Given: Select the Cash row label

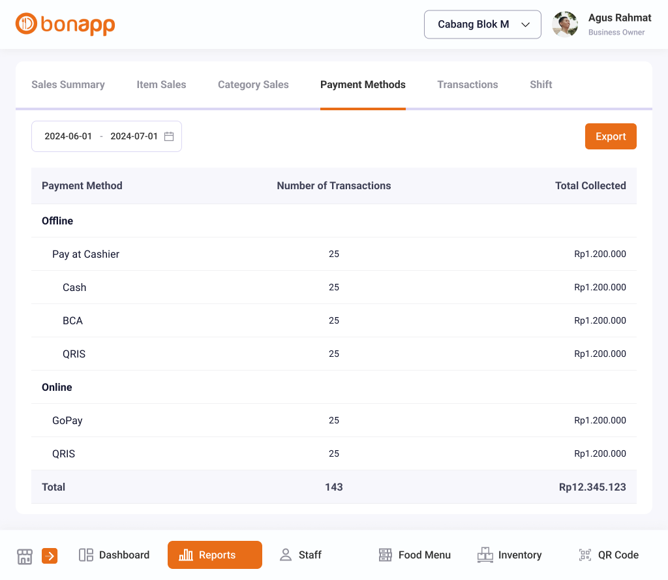Looking at the screenshot, I should pyautogui.click(x=74, y=287).
